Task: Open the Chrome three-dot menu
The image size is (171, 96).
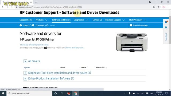Action: [x=168, y=7]
